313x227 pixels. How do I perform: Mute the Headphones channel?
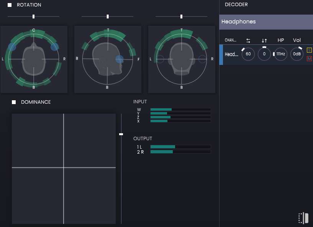309,58
